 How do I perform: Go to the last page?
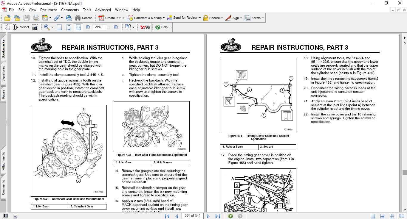218,216
